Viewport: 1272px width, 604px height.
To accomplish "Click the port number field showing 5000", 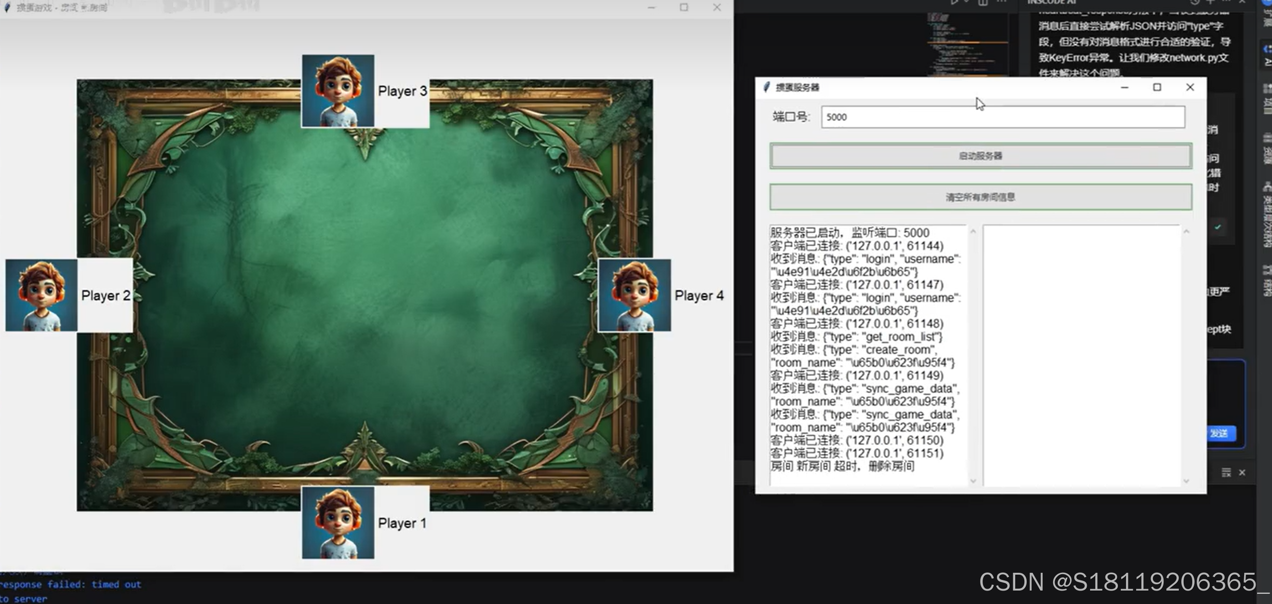I will pyautogui.click(x=1002, y=117).
